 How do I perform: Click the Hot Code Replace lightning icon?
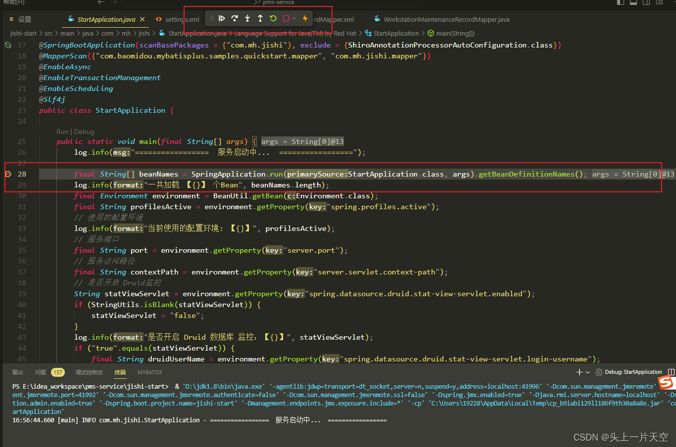[305, 18]
